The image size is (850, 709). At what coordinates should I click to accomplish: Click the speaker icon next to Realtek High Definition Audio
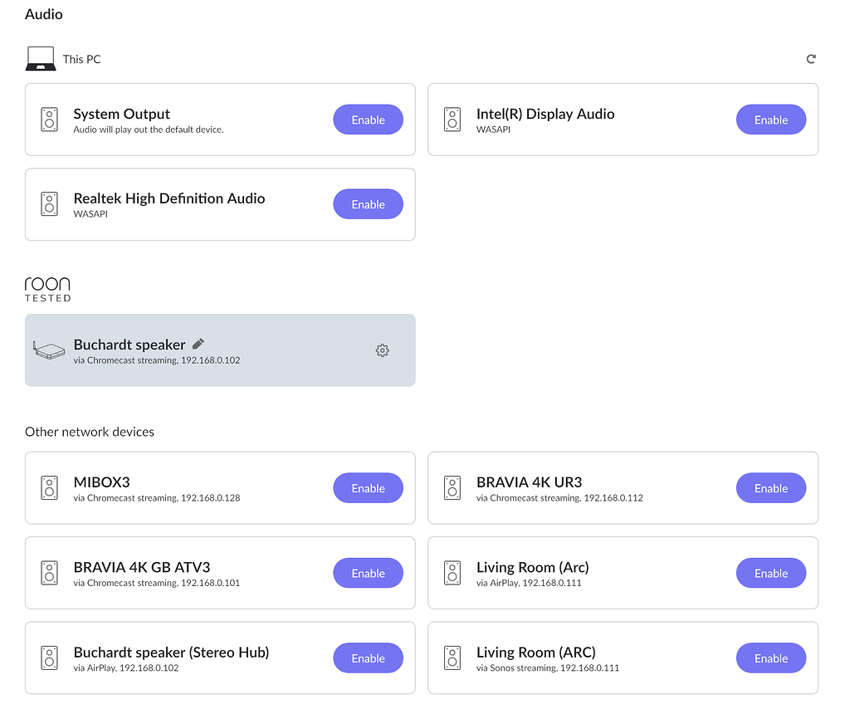tap(49, 203)
